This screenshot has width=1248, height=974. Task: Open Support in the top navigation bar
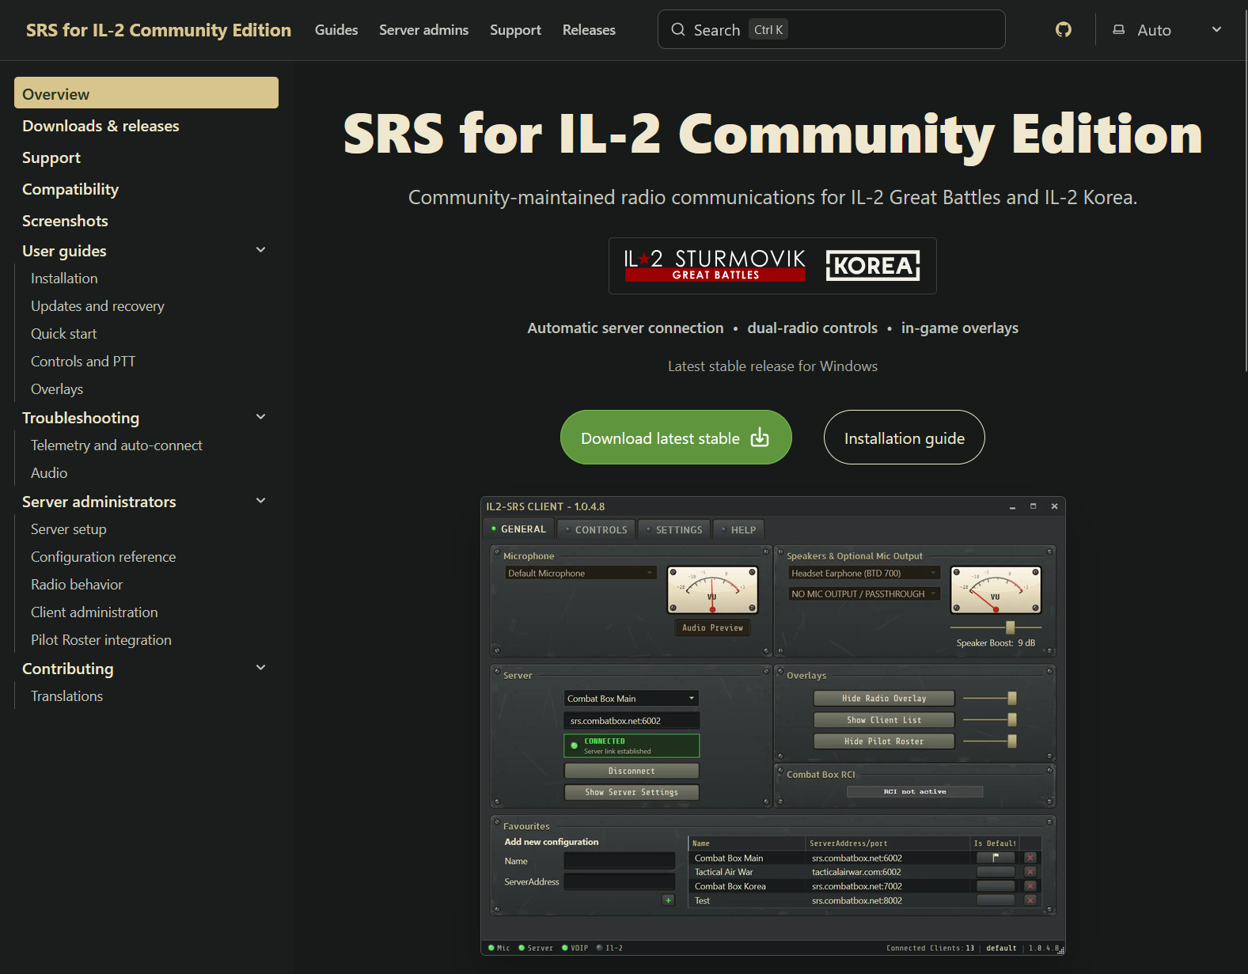pyautogui.click(x=515, y=30)
